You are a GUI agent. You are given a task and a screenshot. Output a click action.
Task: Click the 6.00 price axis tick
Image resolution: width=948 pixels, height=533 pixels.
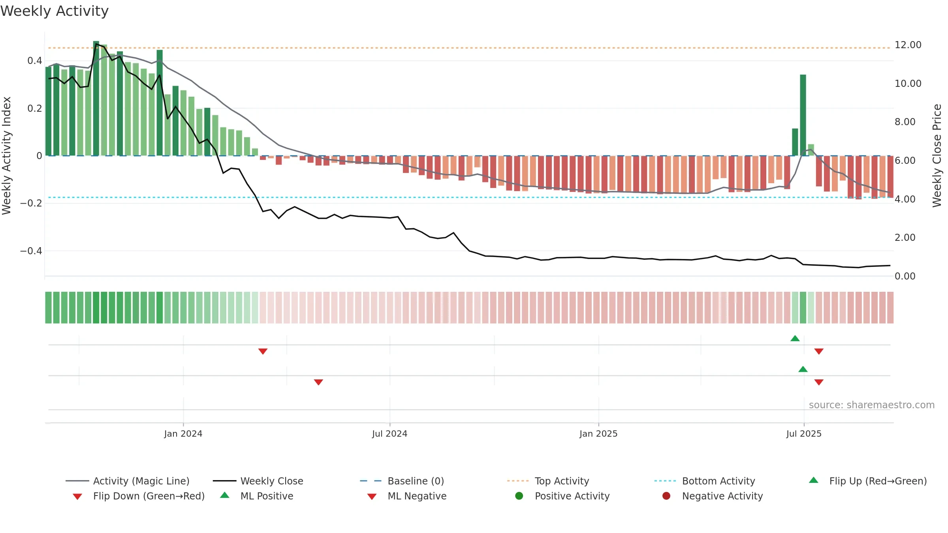pyautogui.click(x=905, y=160)
